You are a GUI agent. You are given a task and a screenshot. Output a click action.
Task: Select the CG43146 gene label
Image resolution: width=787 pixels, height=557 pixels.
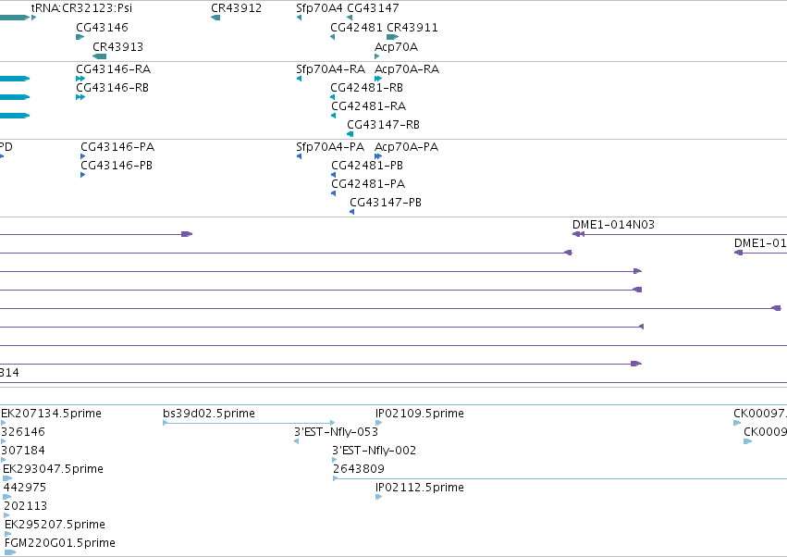[x=103, y=27]
